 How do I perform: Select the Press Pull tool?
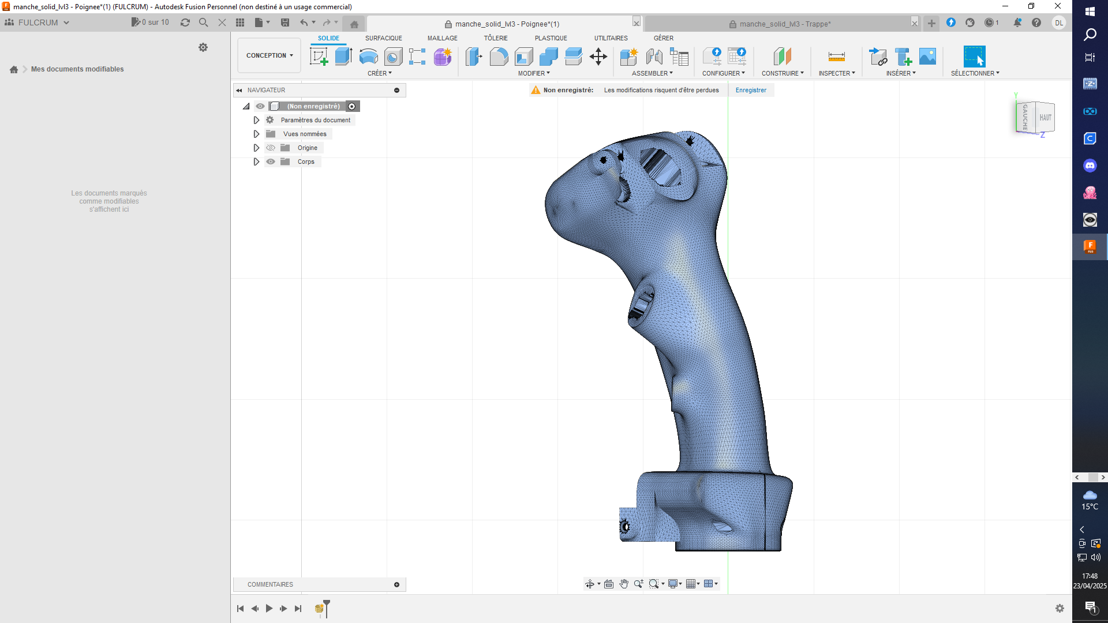pos(474,57)
